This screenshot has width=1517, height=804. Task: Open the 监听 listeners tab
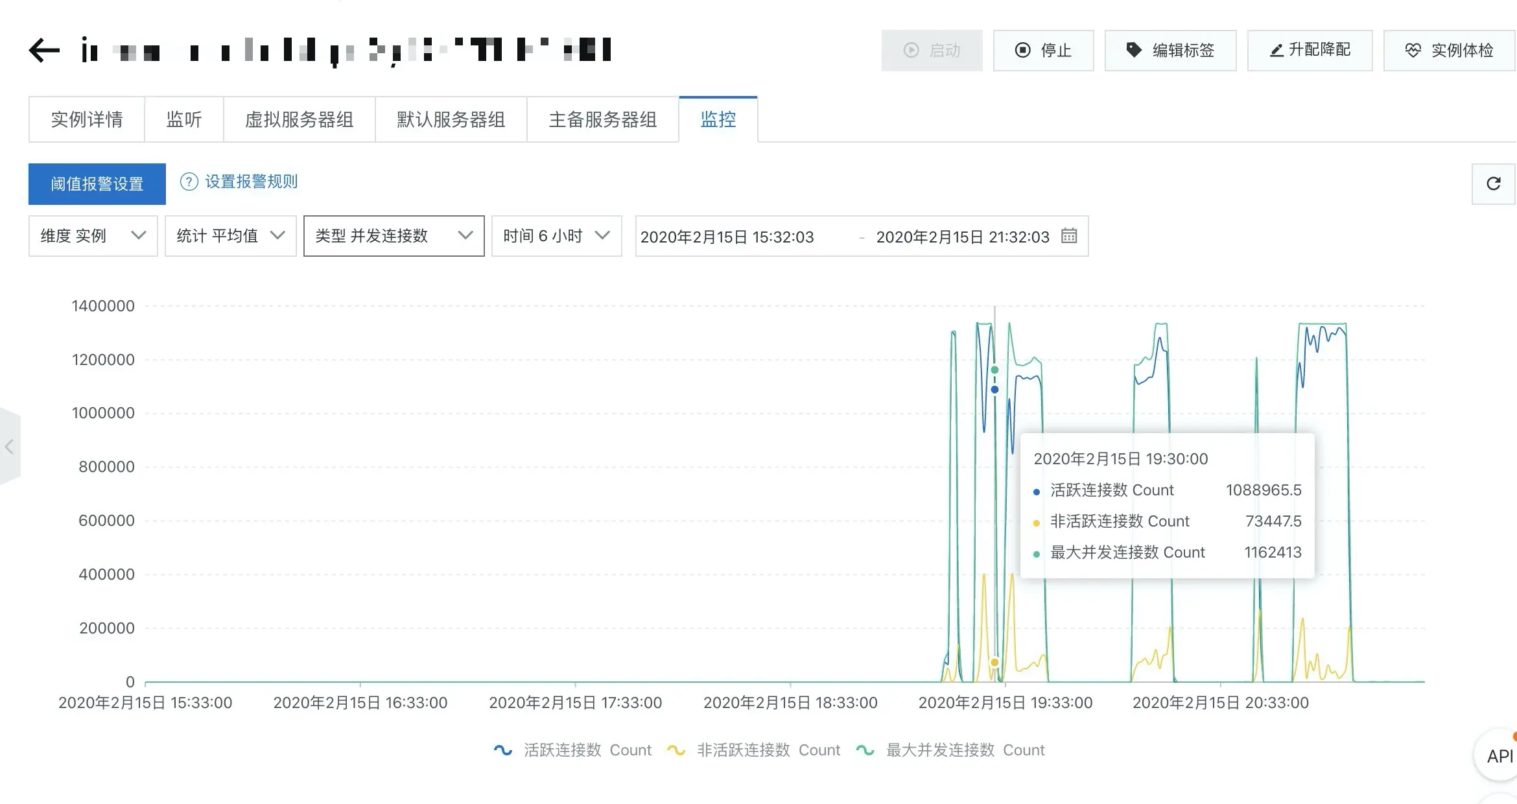tap(184, 119)
